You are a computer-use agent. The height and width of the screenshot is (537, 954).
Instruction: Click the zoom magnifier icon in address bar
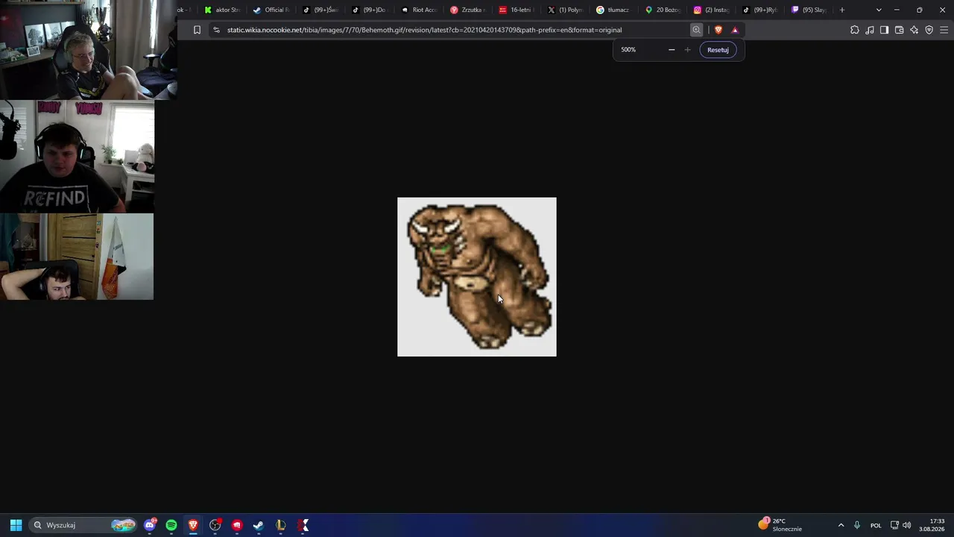point(696,30)
